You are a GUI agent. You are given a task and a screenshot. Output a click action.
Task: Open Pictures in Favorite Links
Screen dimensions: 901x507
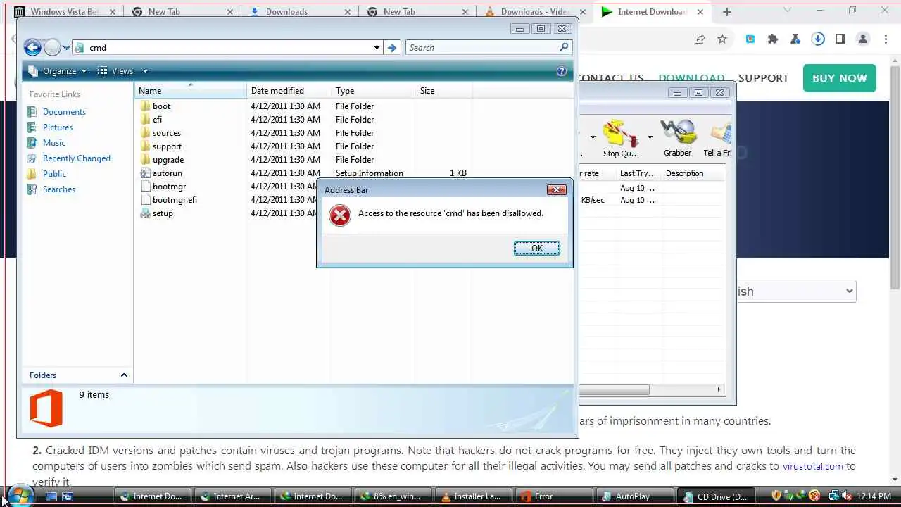coord(57,127)
